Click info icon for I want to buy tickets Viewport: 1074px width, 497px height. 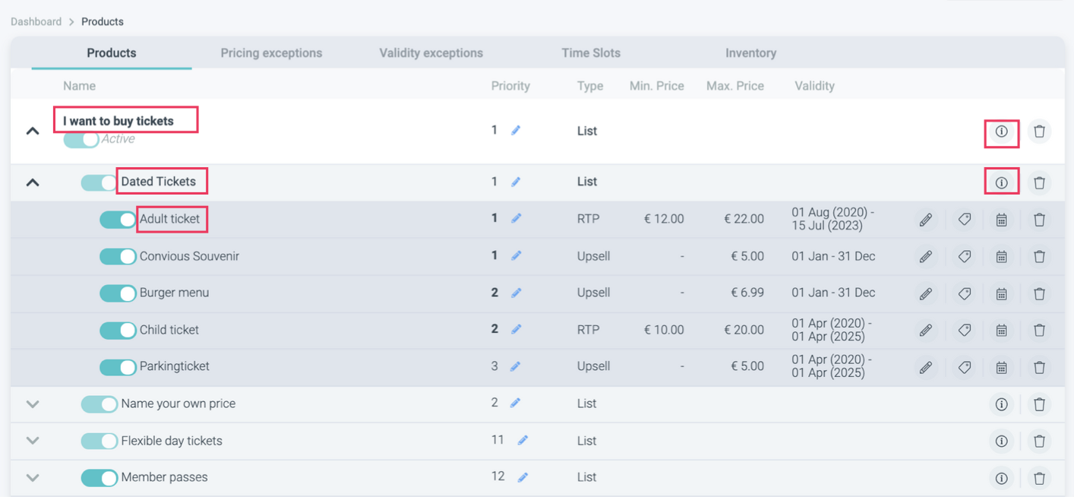[1001, 131]
